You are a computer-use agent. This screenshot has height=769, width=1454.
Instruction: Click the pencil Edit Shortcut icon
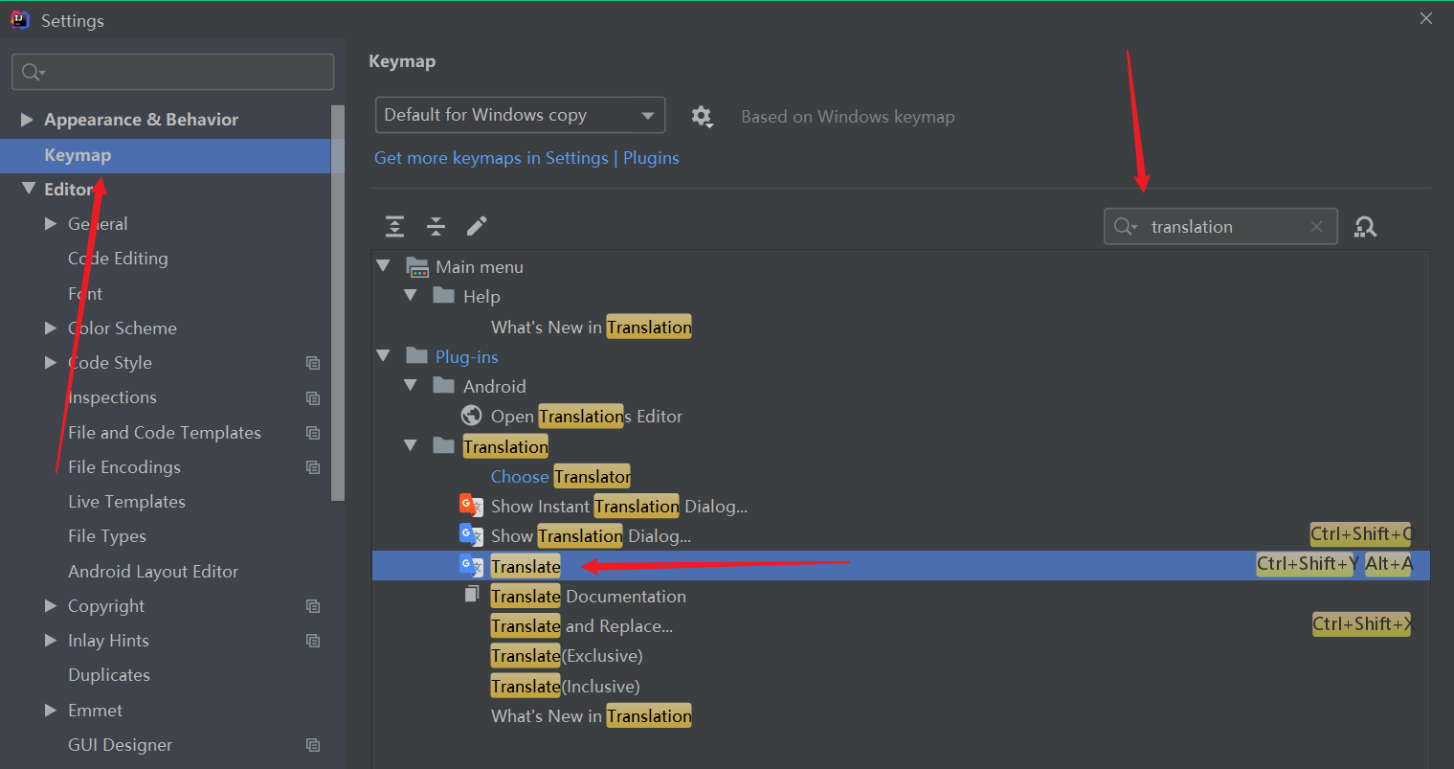click(x=477, y=226)
